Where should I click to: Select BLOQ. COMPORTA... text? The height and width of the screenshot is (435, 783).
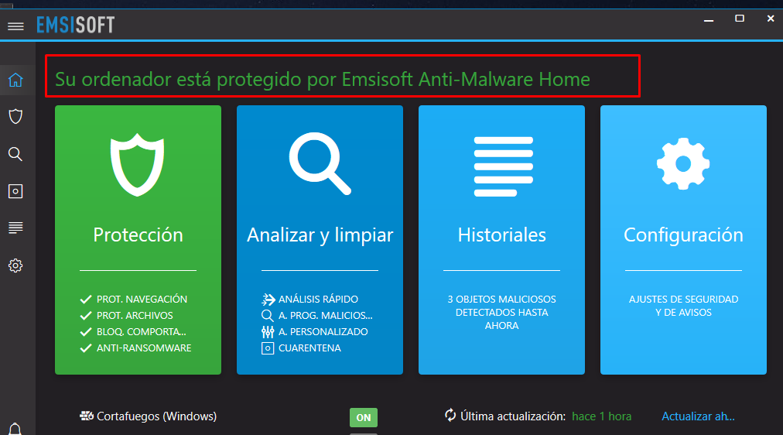pyautogui.click(x=142, y=331)
